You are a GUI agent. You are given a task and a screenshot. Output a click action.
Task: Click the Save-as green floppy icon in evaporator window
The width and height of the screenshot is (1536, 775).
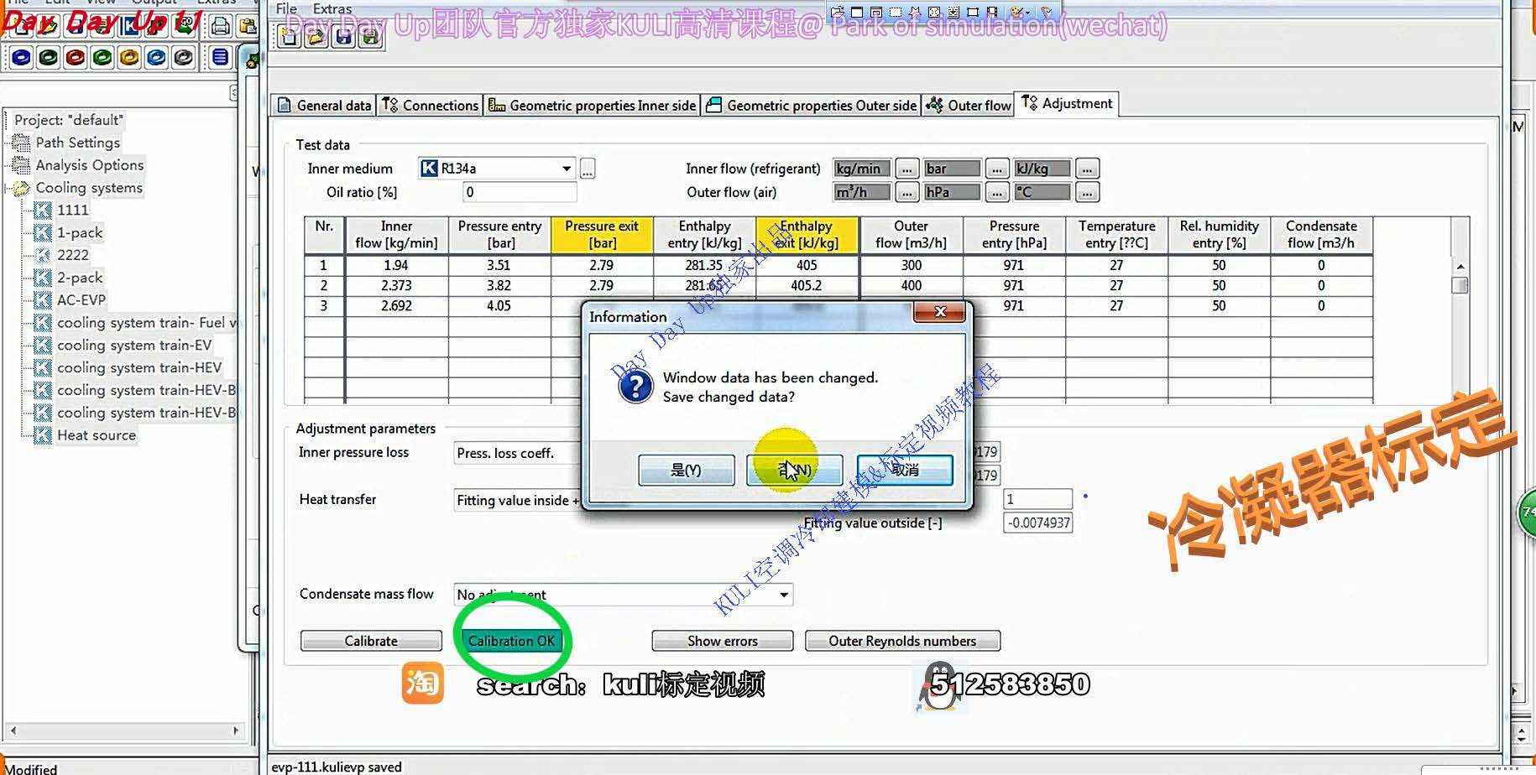click(x=370, y=36)
